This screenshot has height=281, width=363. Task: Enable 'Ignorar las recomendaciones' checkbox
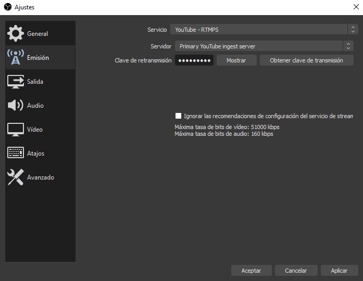[x=179, y=116]
